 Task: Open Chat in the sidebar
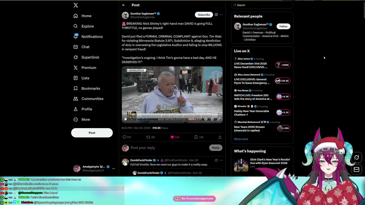click(82, 47)
